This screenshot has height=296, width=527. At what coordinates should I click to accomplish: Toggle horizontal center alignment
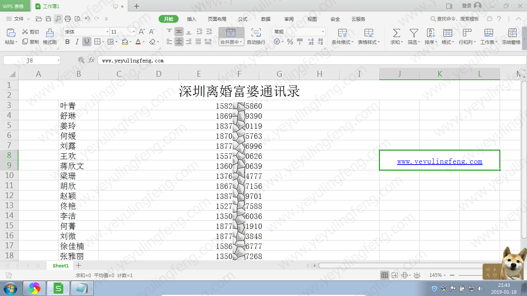pos(179,42)
